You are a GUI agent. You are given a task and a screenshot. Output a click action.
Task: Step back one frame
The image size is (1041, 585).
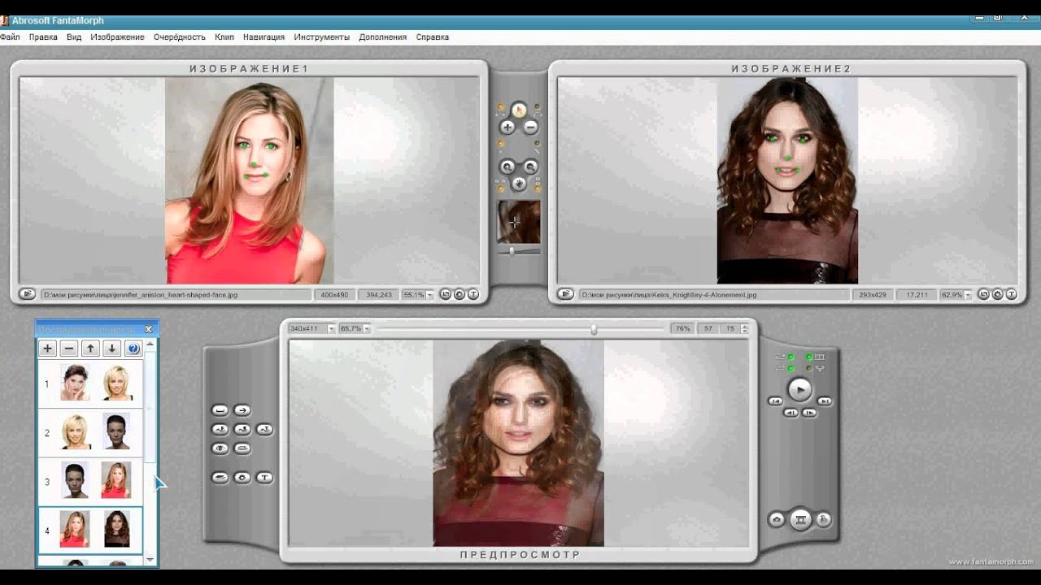coord(791,413)
